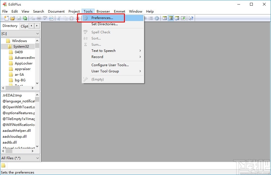
Task: Expand the Record submenu
Action: pos(113,57)
